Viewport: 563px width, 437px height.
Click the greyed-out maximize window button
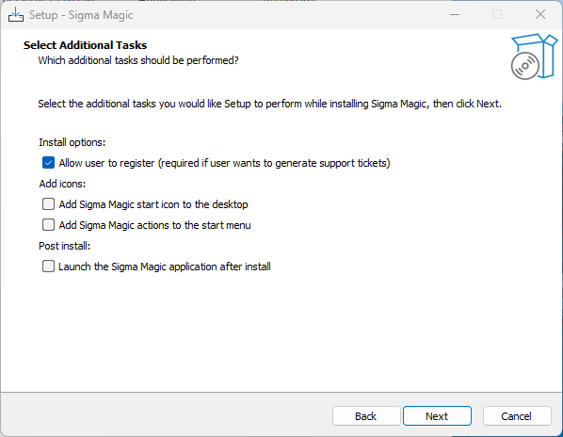[497, 15]
